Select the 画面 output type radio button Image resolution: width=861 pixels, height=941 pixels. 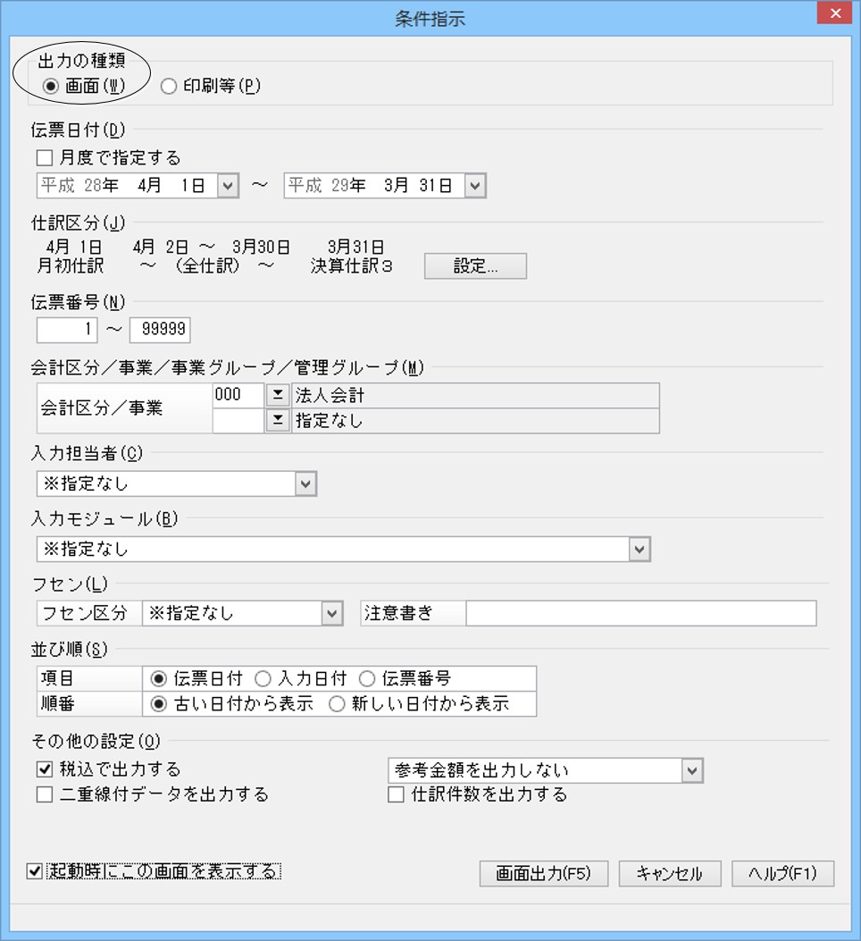point(50,87)
